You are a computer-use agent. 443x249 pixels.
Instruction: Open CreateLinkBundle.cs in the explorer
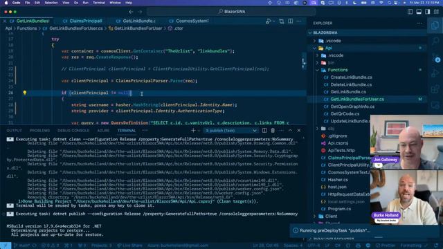pyautogui.click(x=351, y=77)
